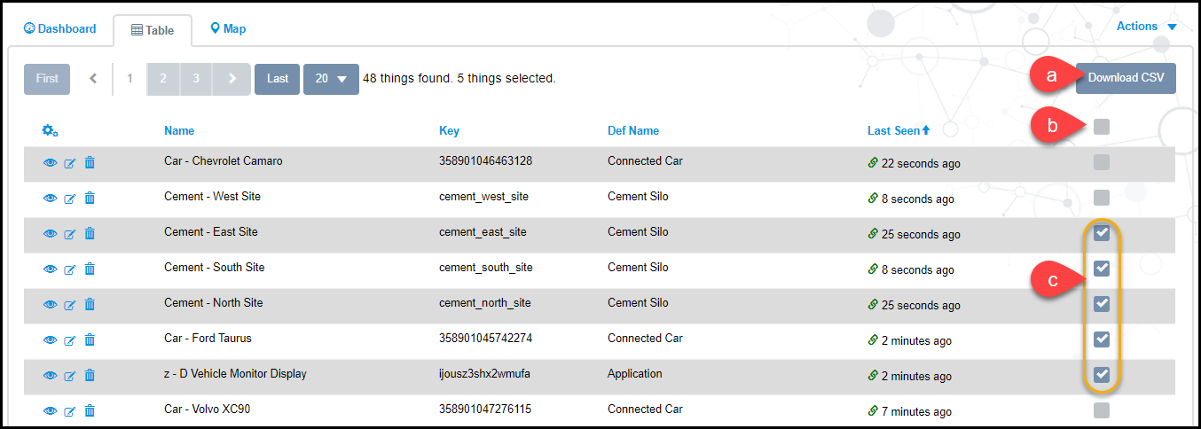Open the Dashboard tab
Image resolution: width=1201 pixels, height=429 pixels.
tap(60, 29)
